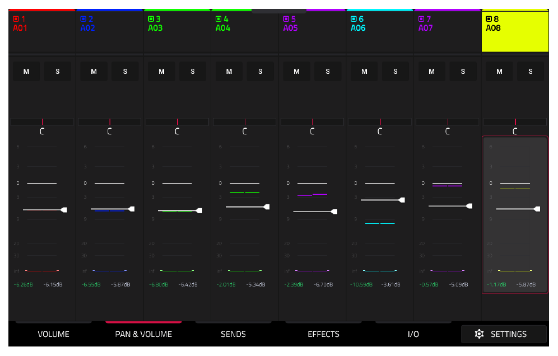Solo channel A03
558x356 pixels.
click(x=193, y=72)
